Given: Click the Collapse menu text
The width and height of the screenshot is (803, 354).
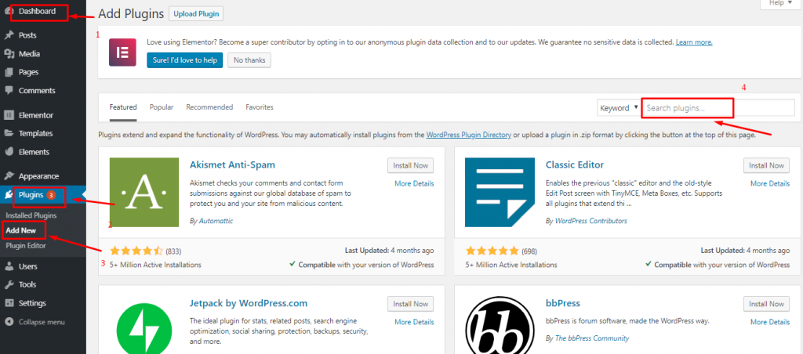Looking at the screenshot, I should [42, 323].
